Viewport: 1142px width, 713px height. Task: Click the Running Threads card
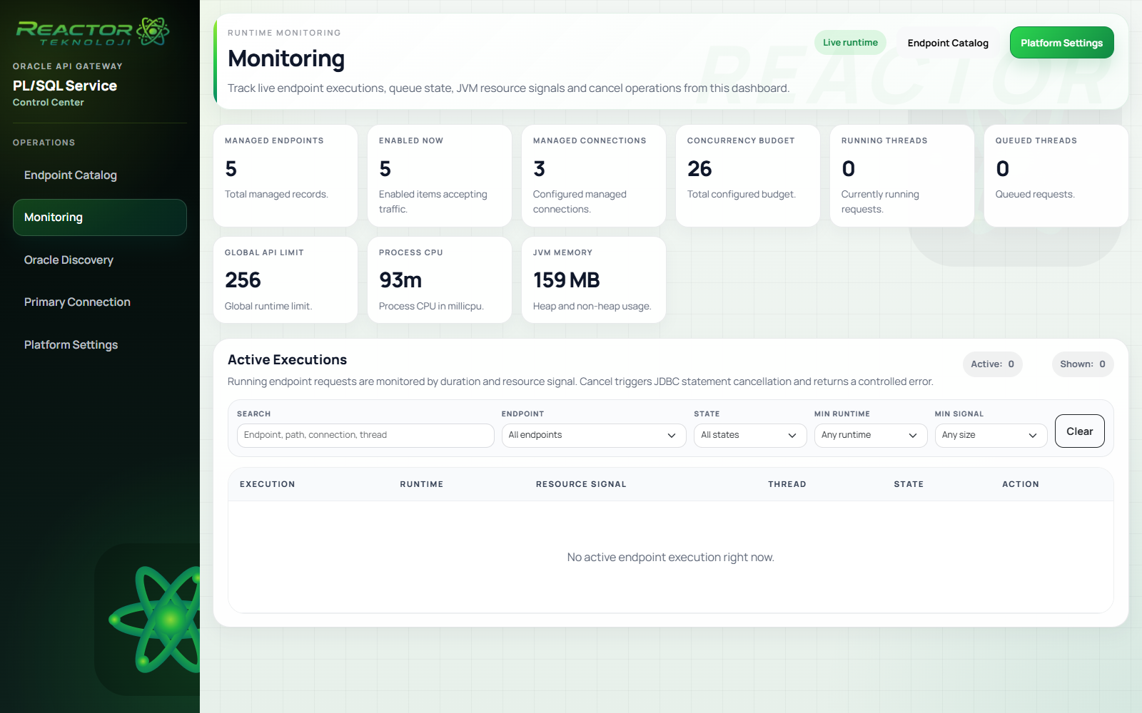[902, 176]
